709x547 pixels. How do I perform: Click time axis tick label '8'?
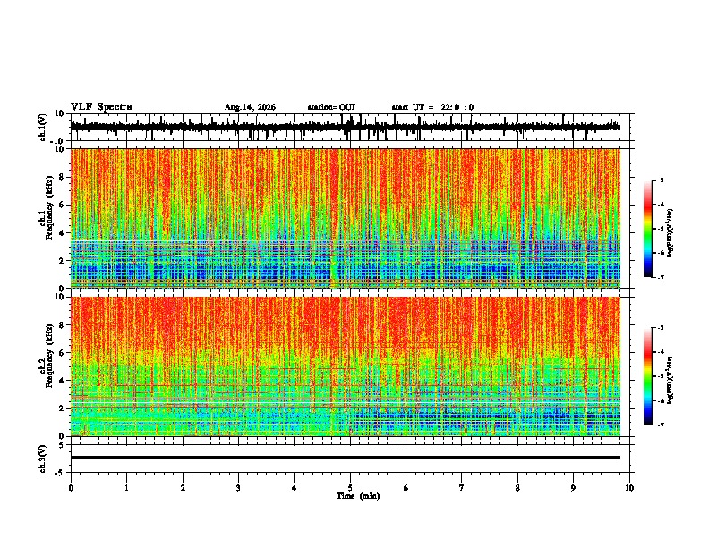pos(517,488)
